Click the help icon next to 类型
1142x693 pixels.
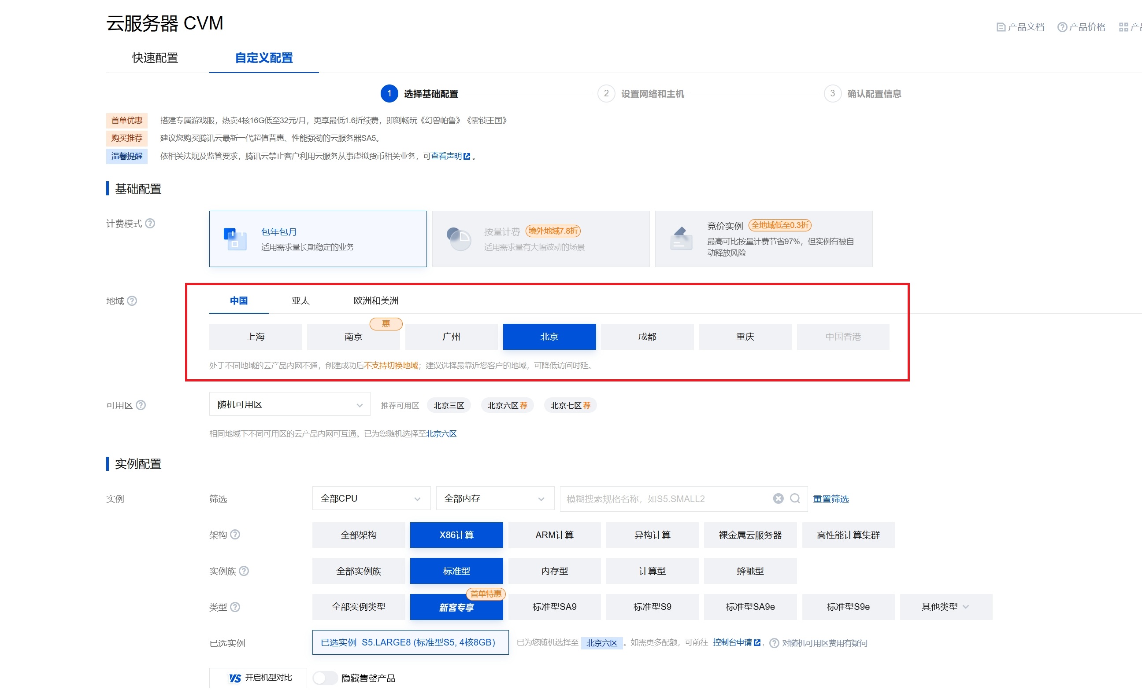pos(235,607)
